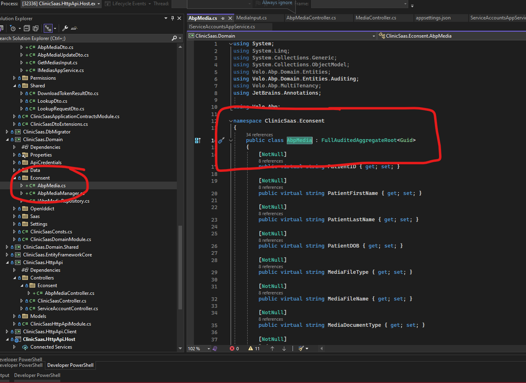The width and height of the screenshot is (526, 383).
Task: Expand the Permissions folder in the tree
Action: tap(14, 78)
